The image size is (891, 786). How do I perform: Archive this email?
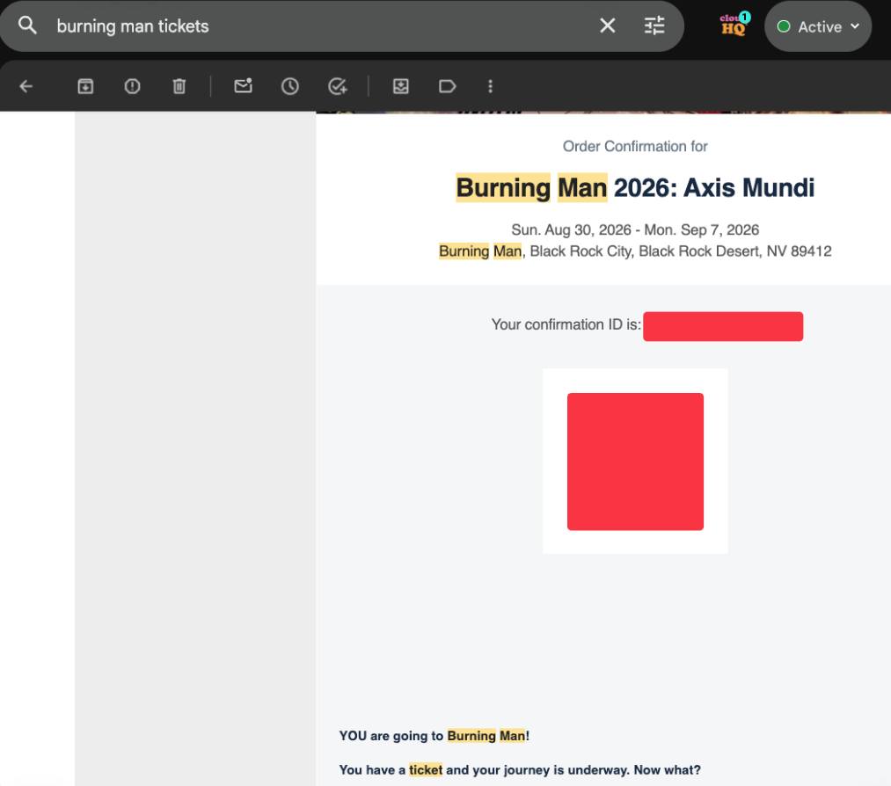point(85,86)
